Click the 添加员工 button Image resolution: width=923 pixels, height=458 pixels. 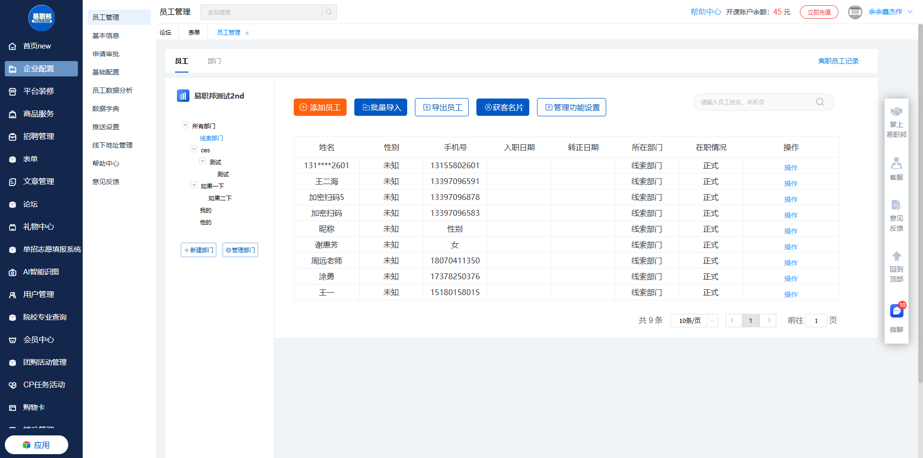point(320,107)
